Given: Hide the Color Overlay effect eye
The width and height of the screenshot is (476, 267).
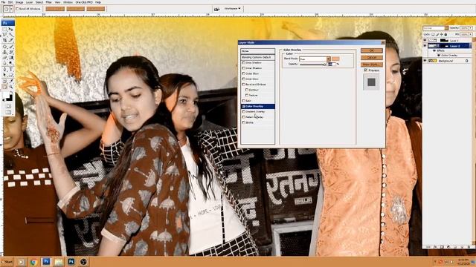Looking at the screenshot, I should pyautogui.click(x=438, y=55).
